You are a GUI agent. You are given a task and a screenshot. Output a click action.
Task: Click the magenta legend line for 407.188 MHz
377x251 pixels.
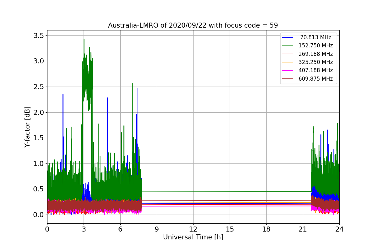click(x=288, y=71)
